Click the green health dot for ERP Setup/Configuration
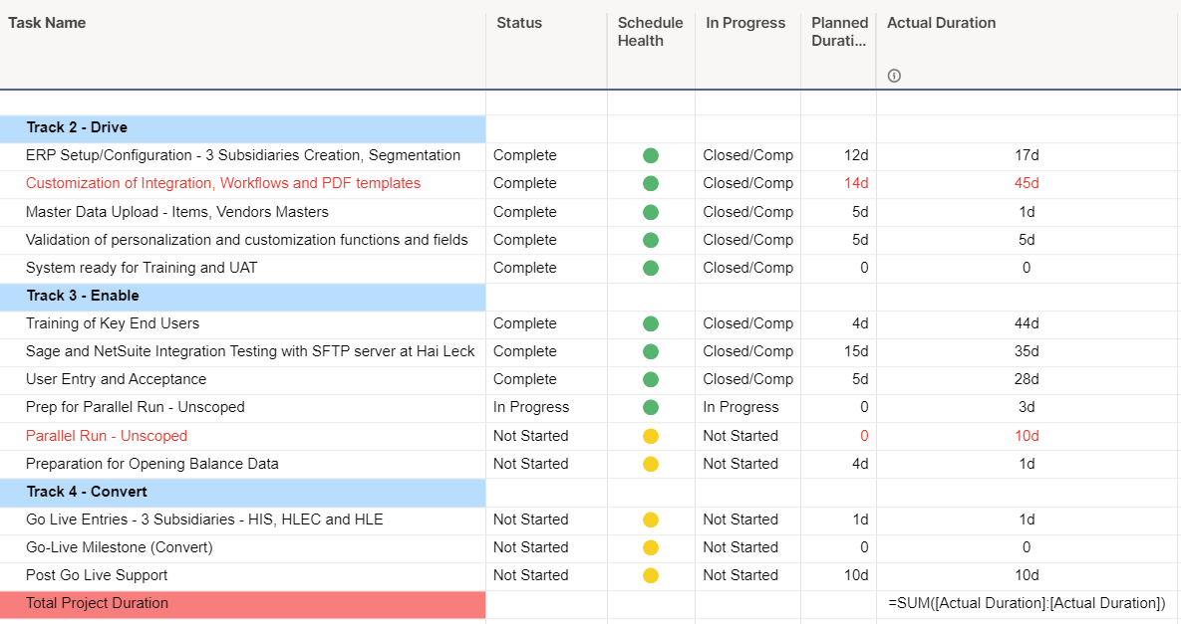1181x624 pixels. tap(651, 155)
